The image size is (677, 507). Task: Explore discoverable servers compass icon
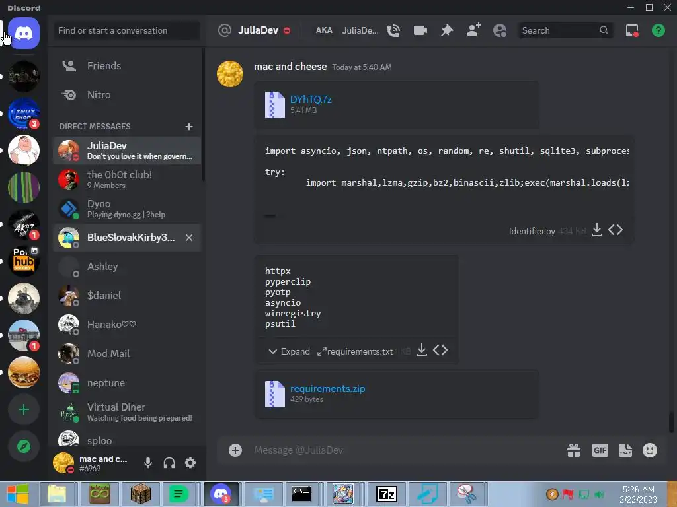(x=24, y=446)
